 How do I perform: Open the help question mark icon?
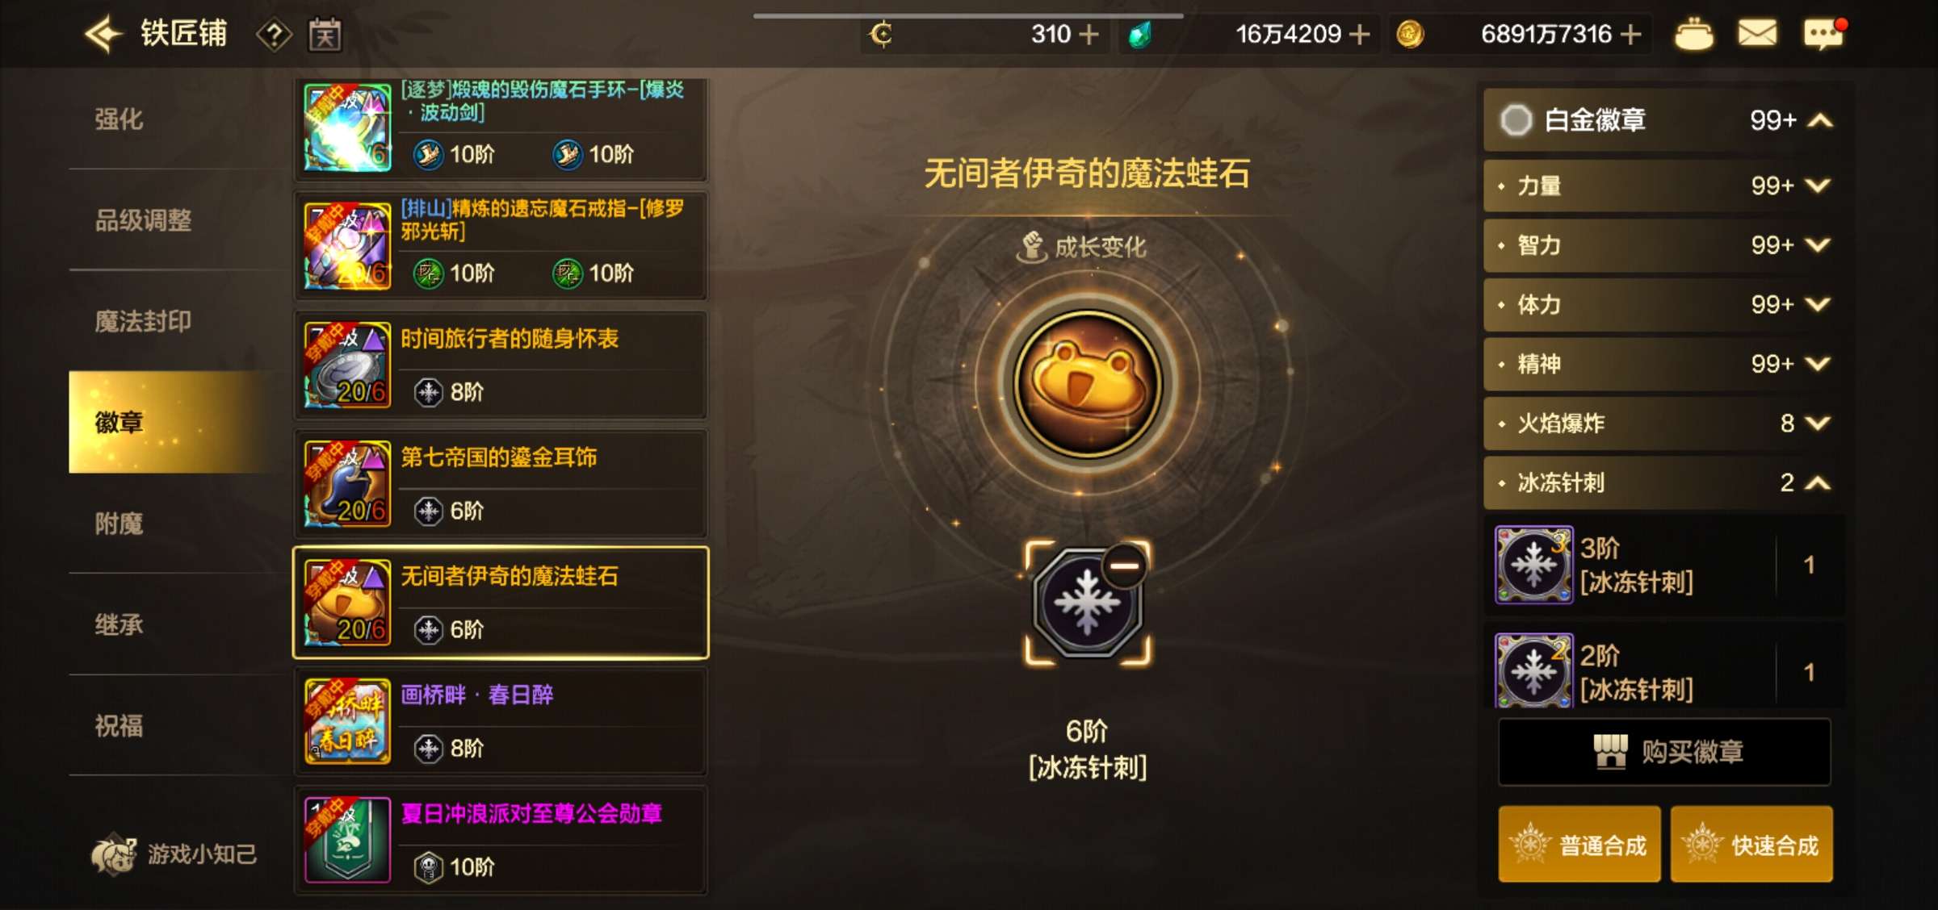274,35
